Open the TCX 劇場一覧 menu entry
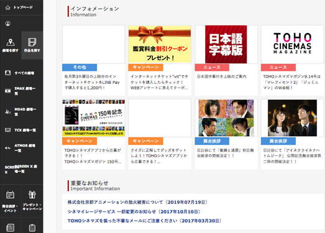Image resolution: width=325 pixels, height=233 pixels. [25, 130]
